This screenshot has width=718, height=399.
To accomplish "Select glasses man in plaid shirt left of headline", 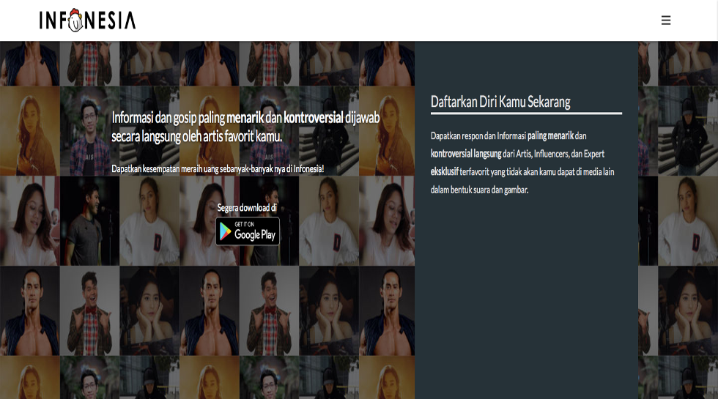I will click(x=89, y=132).
